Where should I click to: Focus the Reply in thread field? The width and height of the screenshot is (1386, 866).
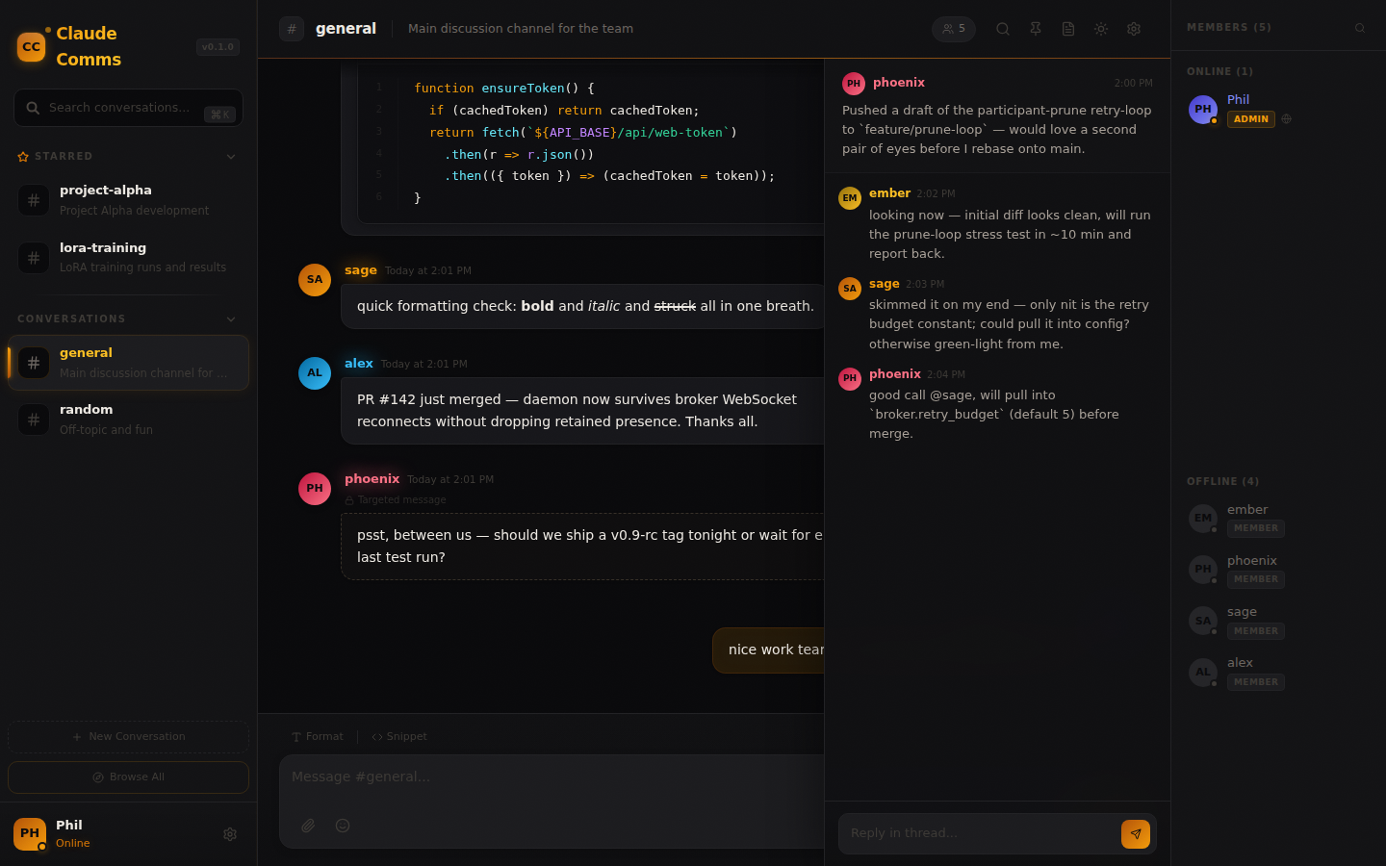(978, 833)
